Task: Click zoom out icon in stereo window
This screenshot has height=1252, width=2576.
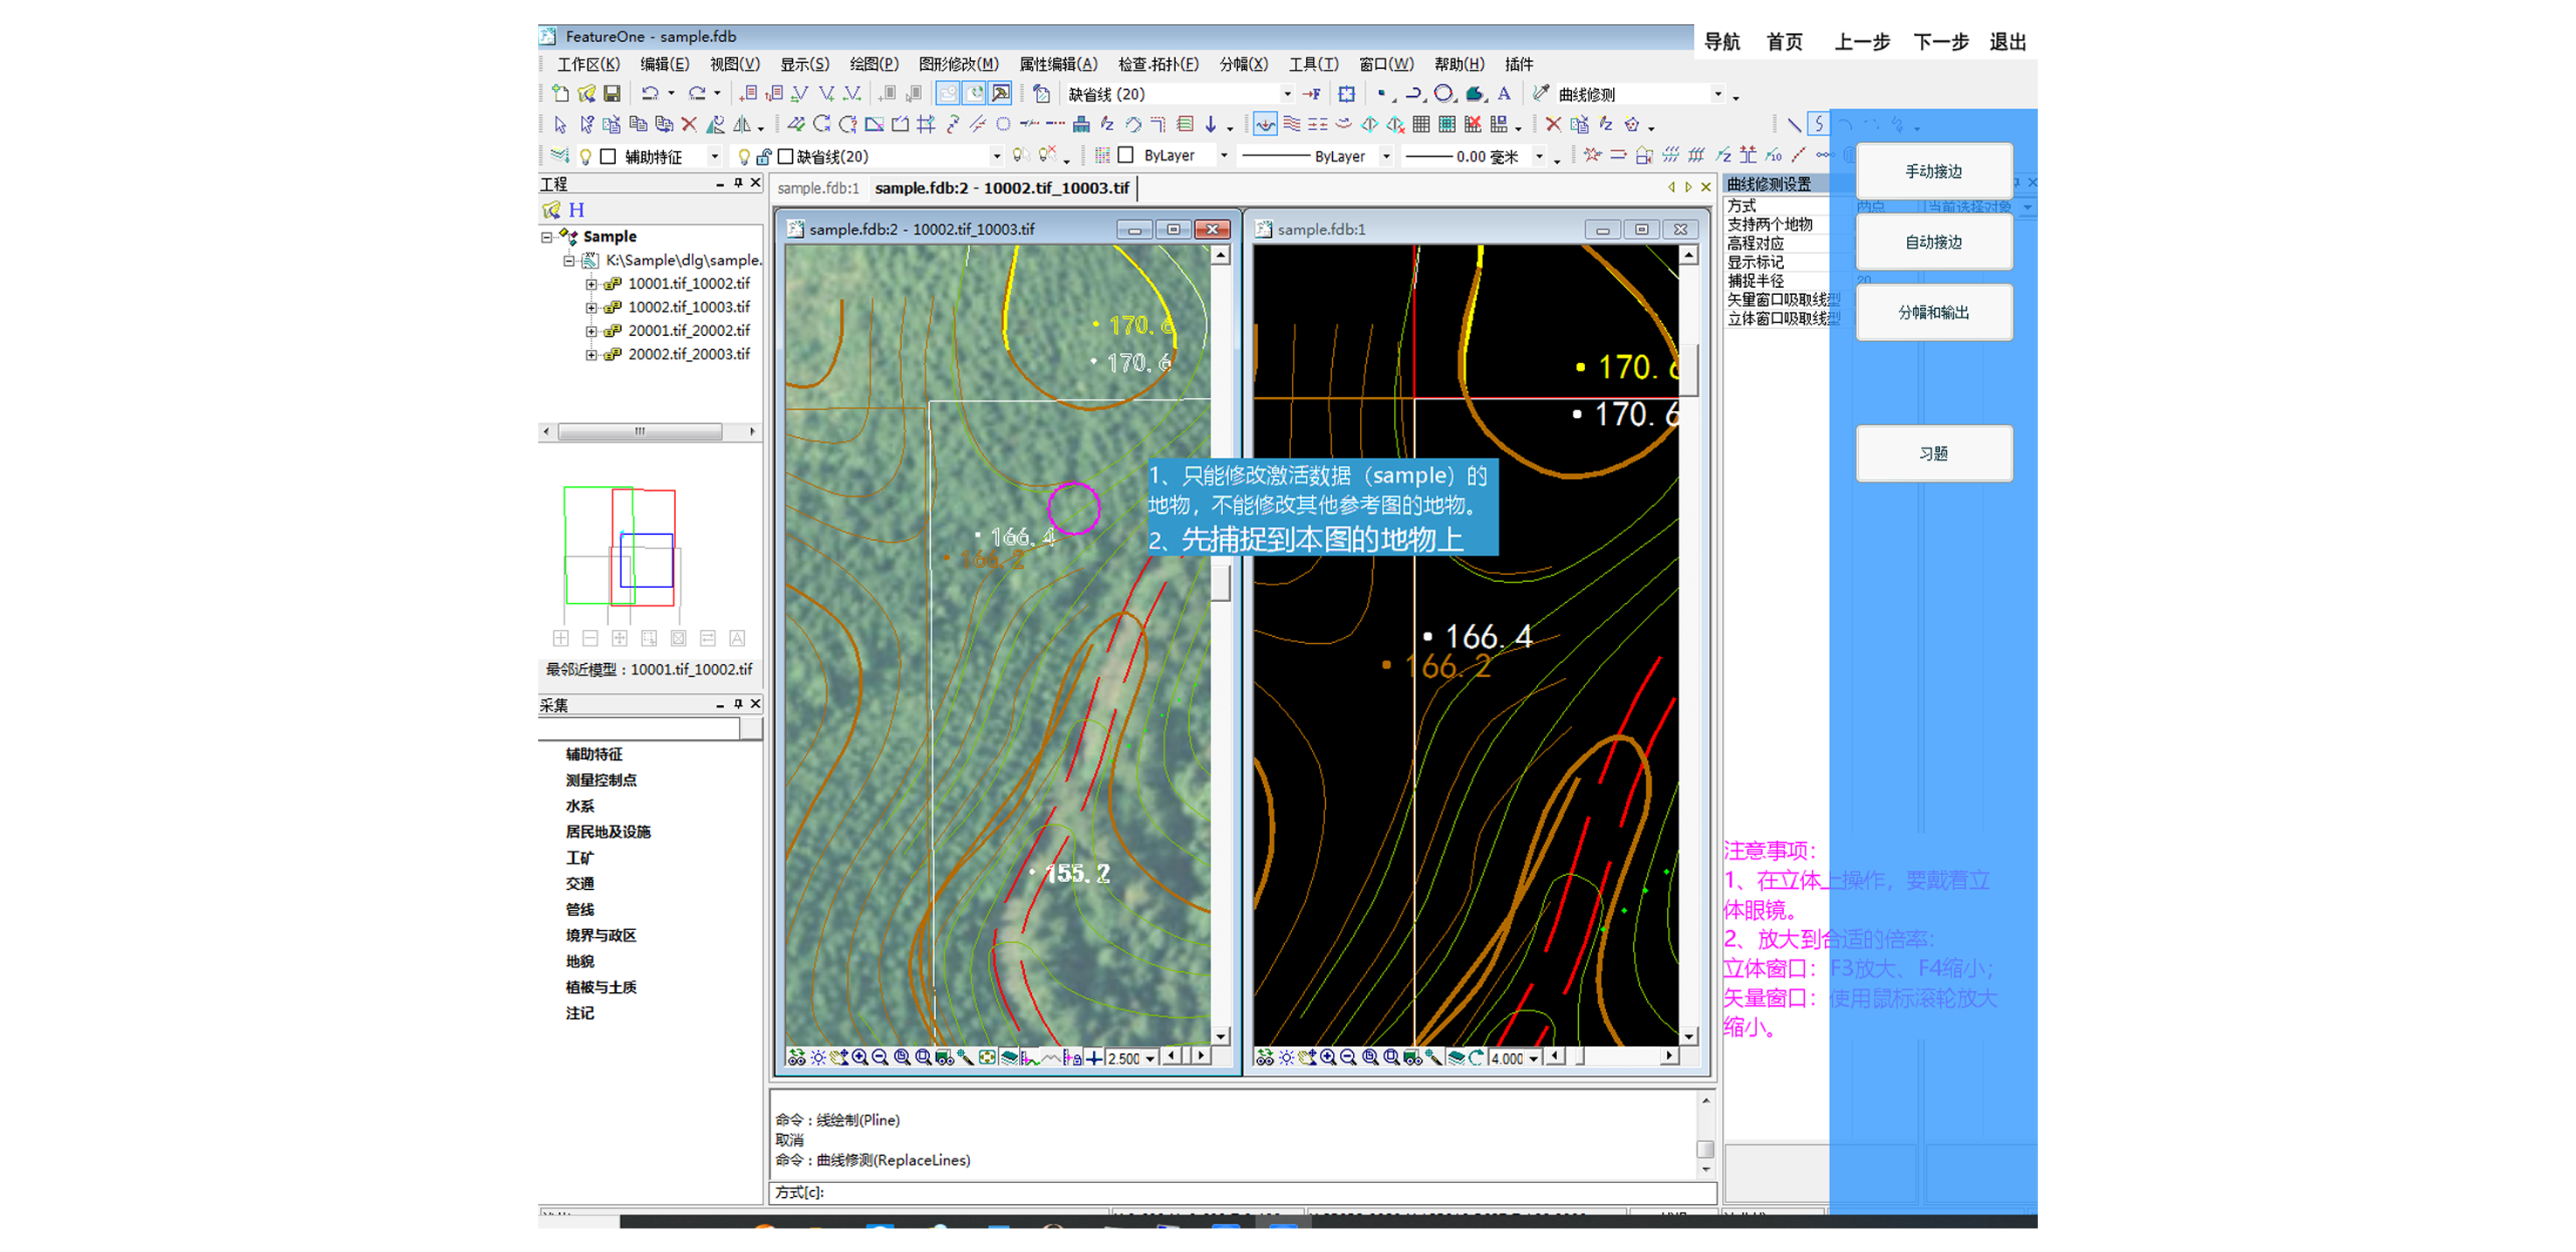Action: pyautogui.click(x=880, y=1057)
